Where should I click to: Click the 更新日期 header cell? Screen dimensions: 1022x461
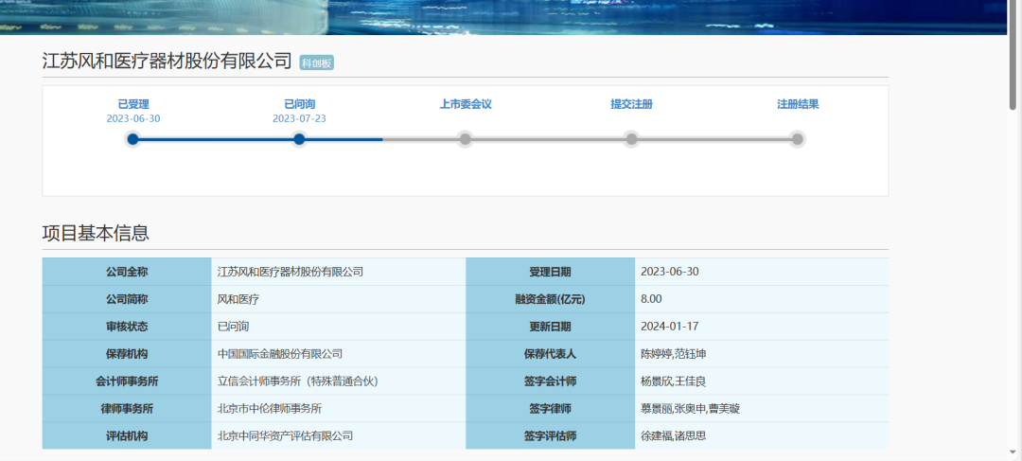point(551,327)
